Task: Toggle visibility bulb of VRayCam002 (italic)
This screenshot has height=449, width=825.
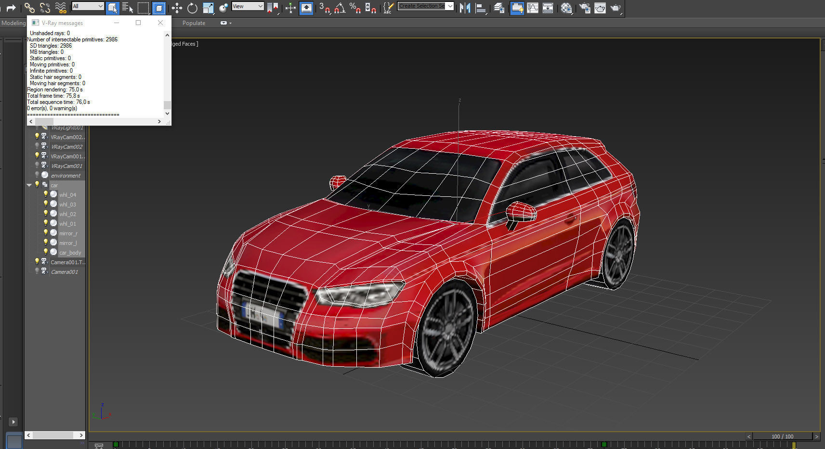Action: tap(37, 146)
